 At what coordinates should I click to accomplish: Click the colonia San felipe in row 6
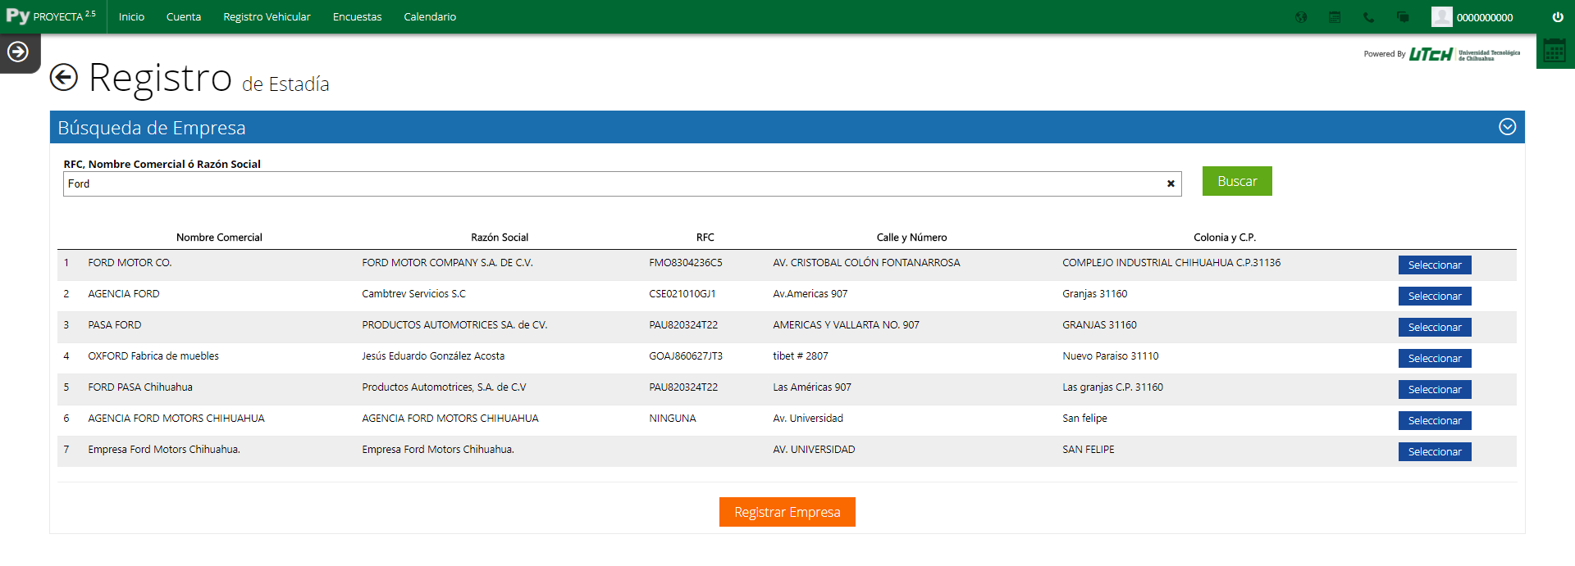coord(1084,419)
